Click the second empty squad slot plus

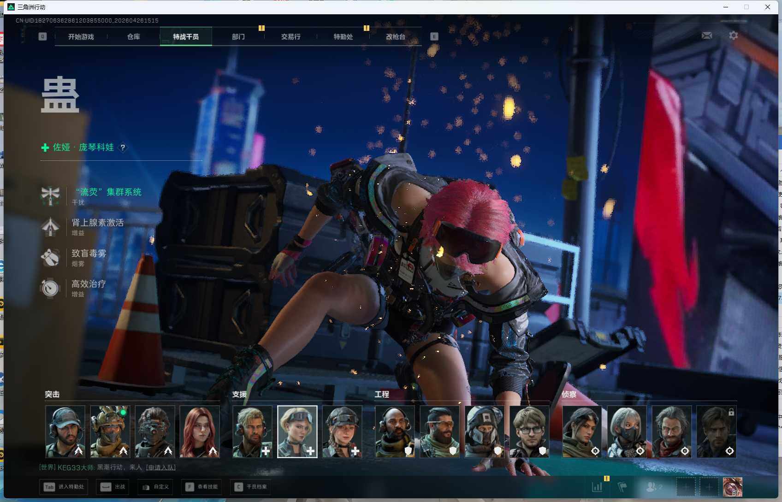click(709, 487)
